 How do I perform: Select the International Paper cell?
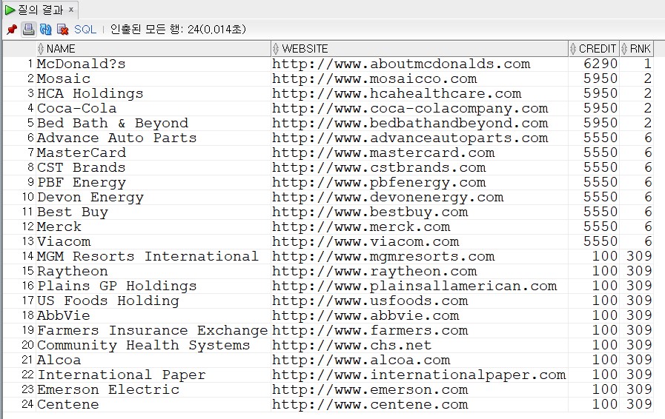tap(153, 375)
